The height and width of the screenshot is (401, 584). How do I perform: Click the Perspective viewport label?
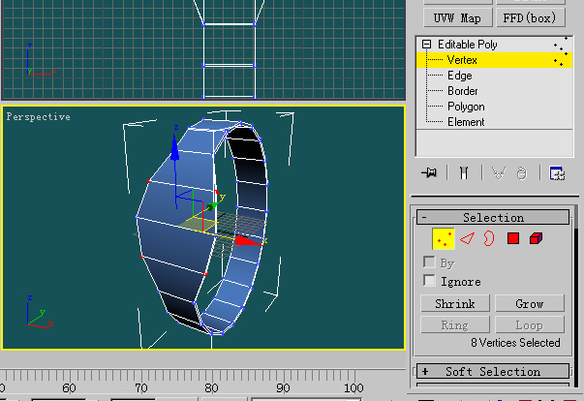38,117
